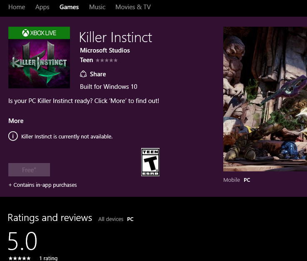Click the Ratings and reviews heading
The image size is (307, 261).
coord(50,218)
